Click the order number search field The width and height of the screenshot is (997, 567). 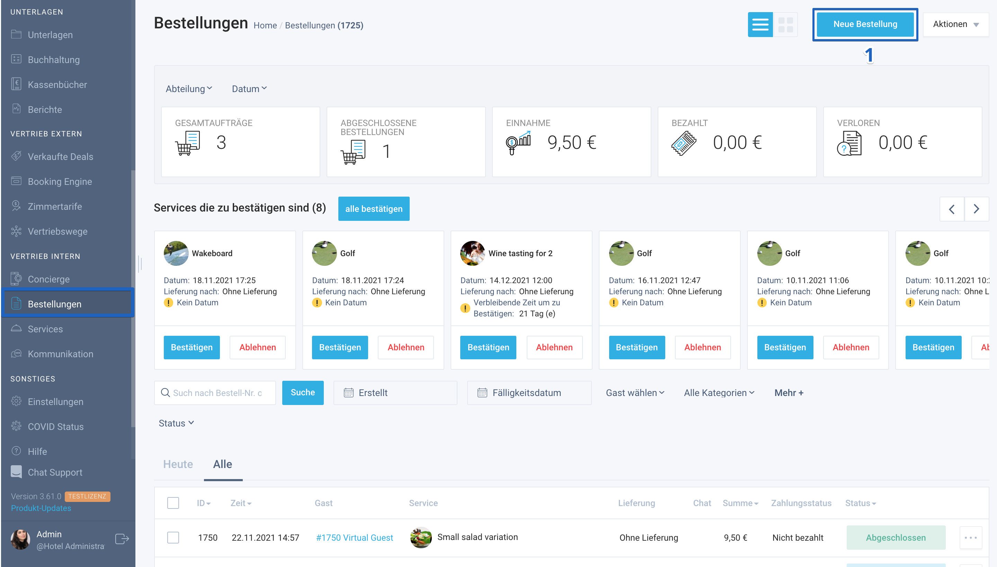pos(215,393)
